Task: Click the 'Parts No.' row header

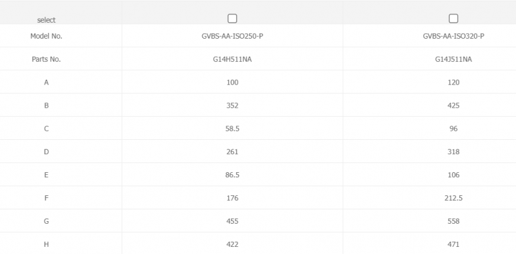Action: click(x=46, y=59)
